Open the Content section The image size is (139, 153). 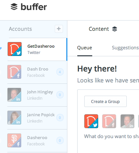103,29
